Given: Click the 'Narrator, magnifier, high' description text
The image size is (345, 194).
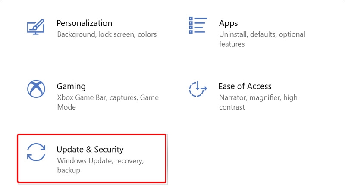Looking at the screenshot, I should tap(258, 98).
